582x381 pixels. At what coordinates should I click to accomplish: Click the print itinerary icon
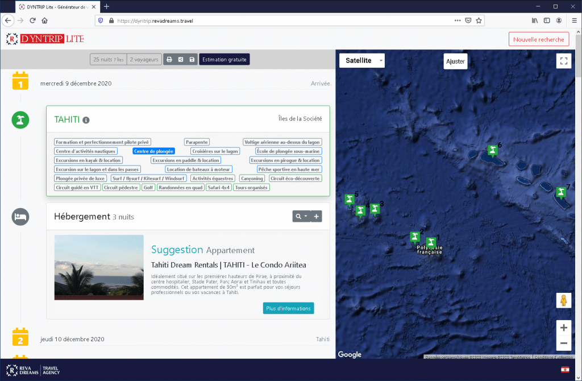point(169,60)
